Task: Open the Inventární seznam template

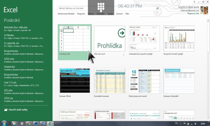Action: 109,81
